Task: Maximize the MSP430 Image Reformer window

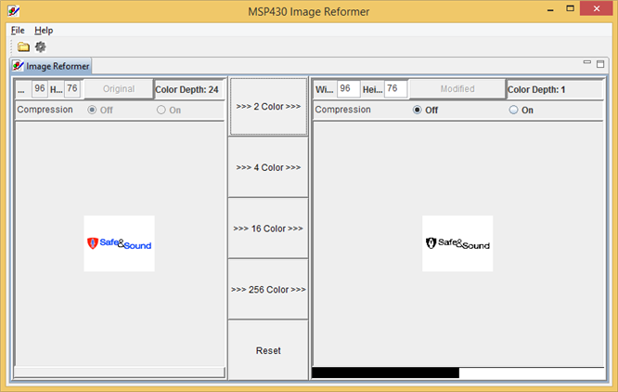Action: tap(570, 8)
